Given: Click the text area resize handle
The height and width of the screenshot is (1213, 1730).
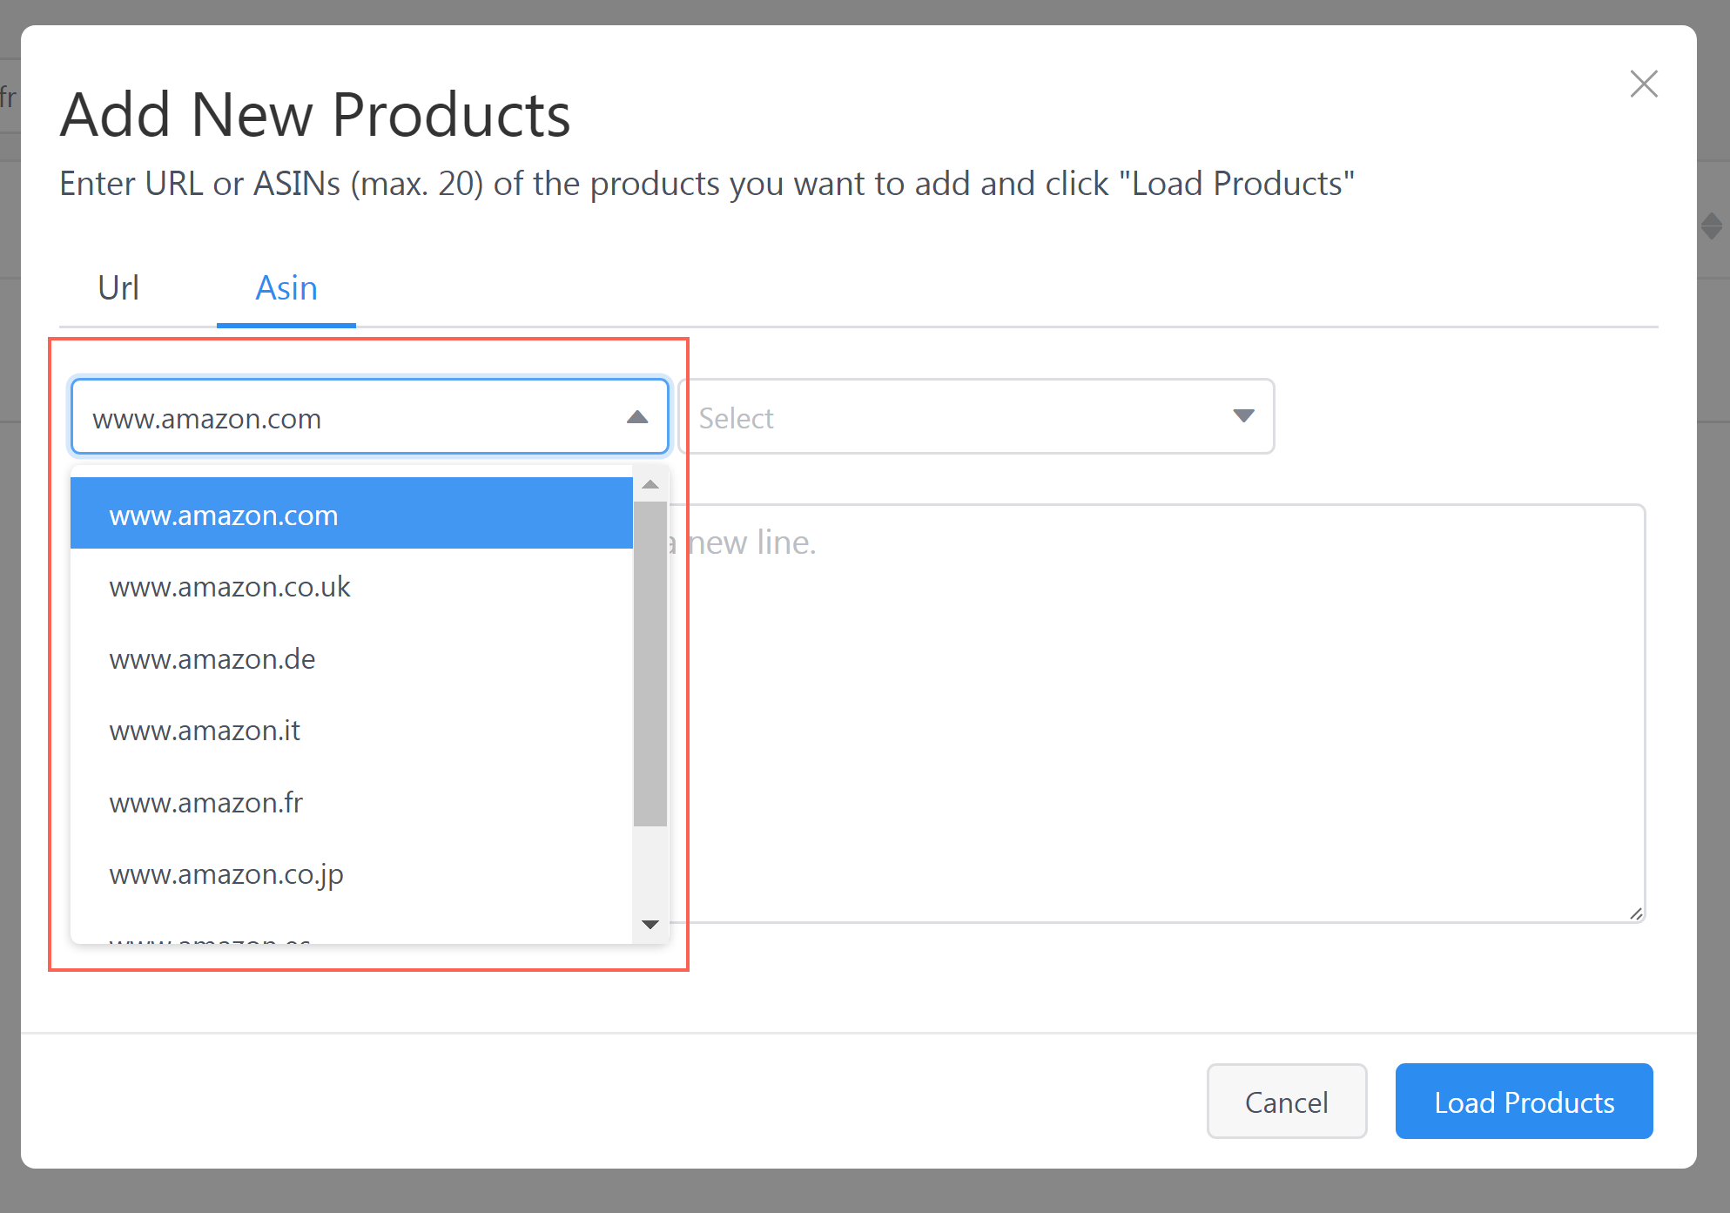Looking at the screenshot, I should click(1636, 913).
